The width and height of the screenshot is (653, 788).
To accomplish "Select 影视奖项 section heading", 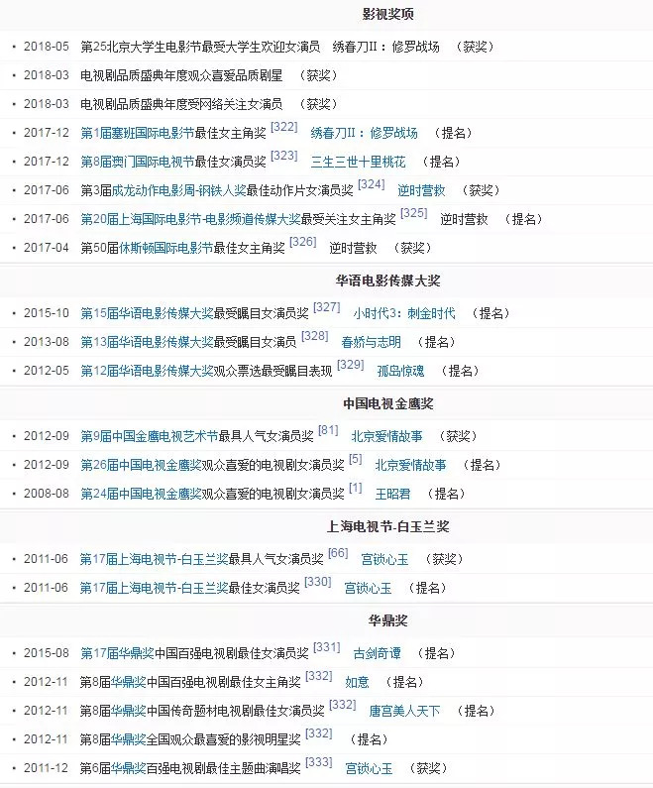I will (387, 14).
